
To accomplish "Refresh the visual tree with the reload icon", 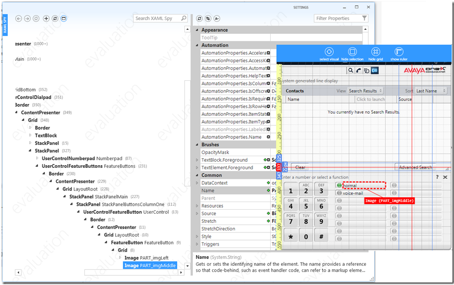I will pyautogui.click(x=55, y=19).
